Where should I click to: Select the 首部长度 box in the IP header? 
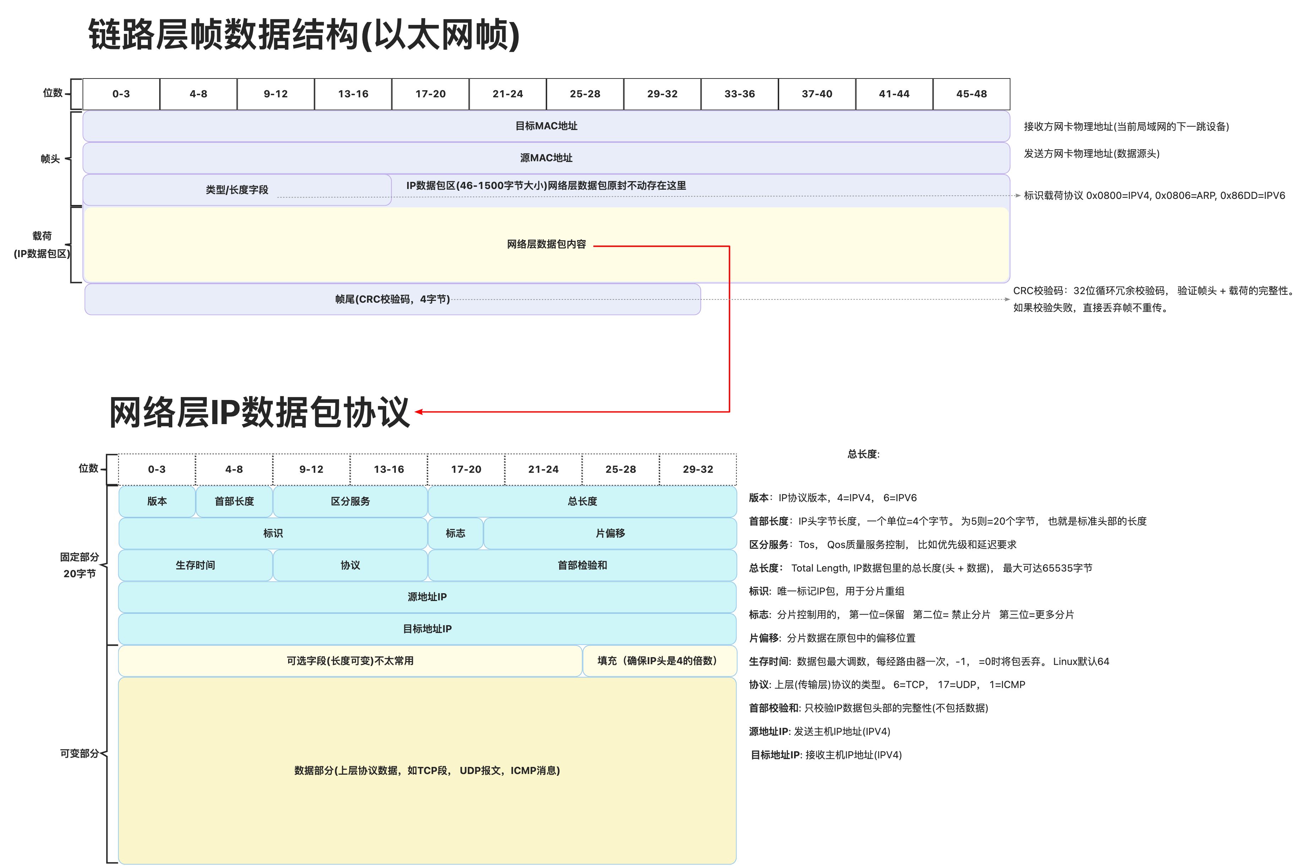[234, 502]
